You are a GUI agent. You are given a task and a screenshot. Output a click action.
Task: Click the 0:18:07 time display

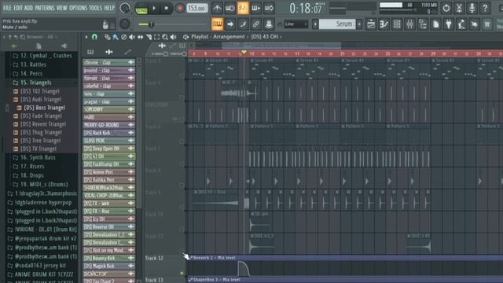pos(306,9)
